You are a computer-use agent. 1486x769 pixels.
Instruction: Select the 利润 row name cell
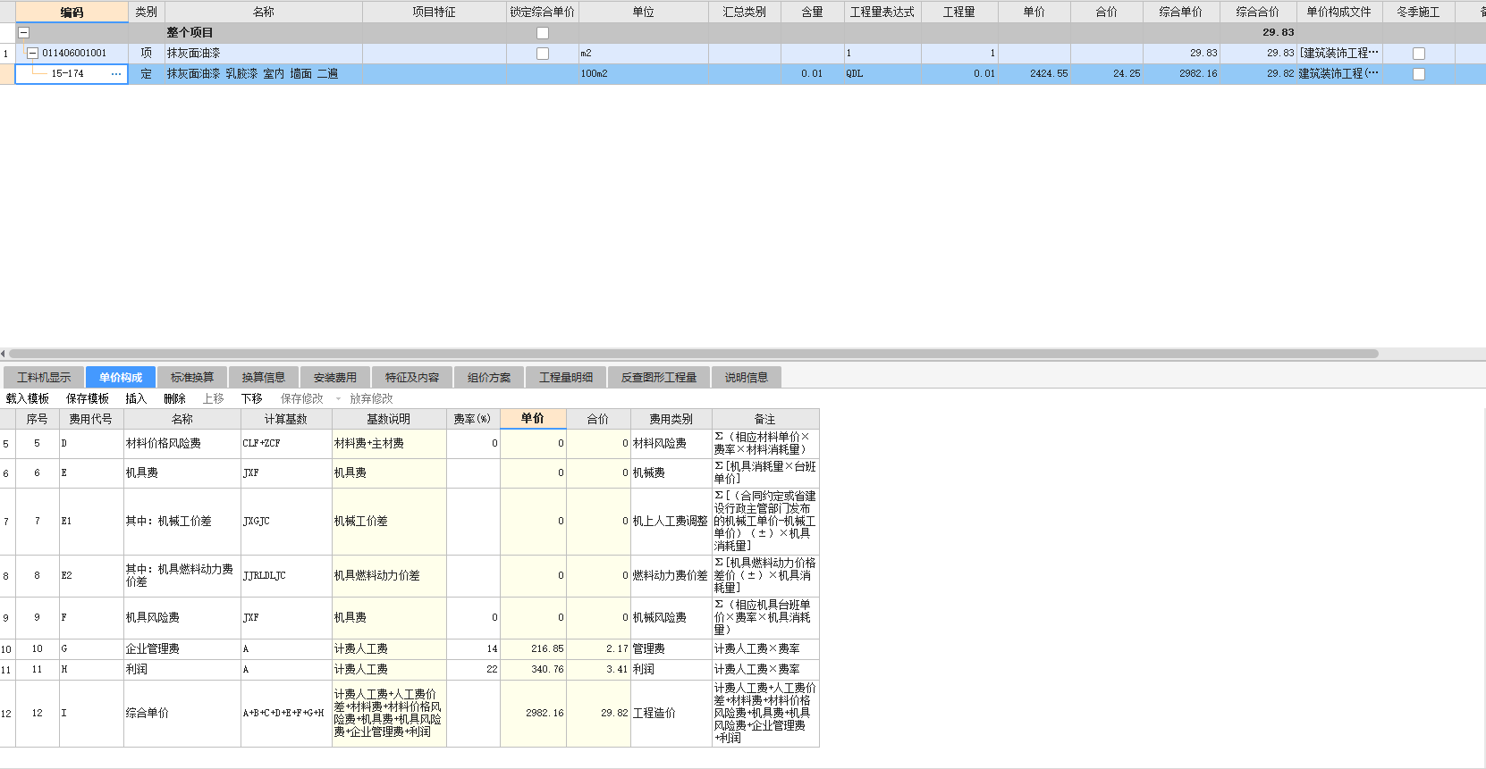point(182,670)
